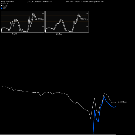Click the 59.02 value in FAST chart
Viewport: 135px width, 135px height.
click(x=40, y=19)
